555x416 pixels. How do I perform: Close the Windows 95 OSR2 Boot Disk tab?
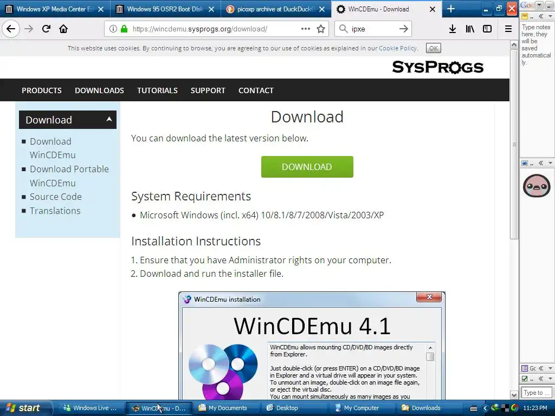pos(211,9)
